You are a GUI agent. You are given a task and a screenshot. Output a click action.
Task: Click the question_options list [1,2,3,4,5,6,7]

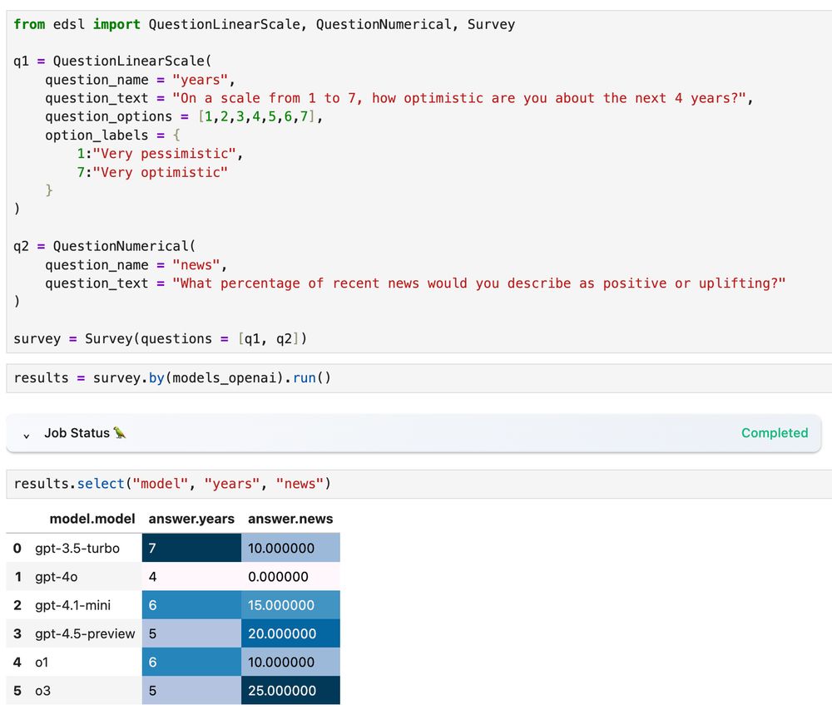[x=256, y=116]
